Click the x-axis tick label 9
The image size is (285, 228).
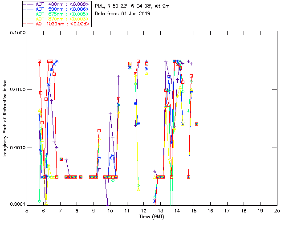pyautogui.click(x=94, y=211)
